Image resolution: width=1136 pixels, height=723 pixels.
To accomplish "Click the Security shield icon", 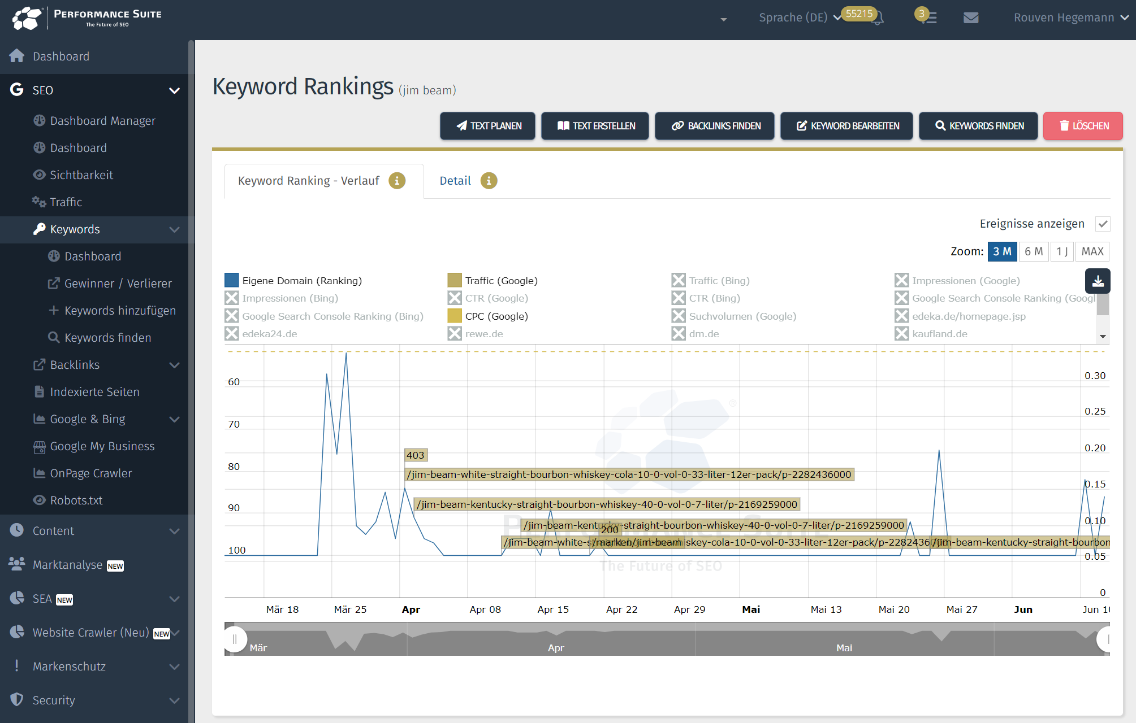I will (x=17, y=699).
